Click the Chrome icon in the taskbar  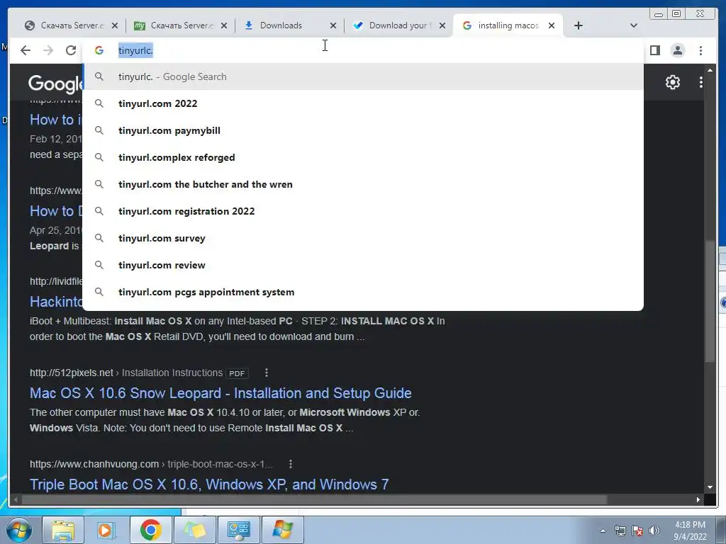coord(150,530)
